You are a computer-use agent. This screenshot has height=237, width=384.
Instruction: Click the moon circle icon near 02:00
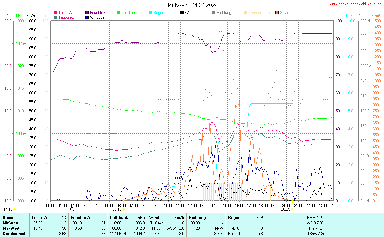click(72, 209)
